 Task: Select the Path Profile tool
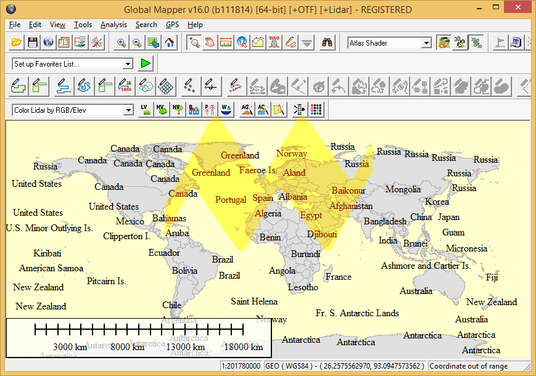[x=258, y=43]
